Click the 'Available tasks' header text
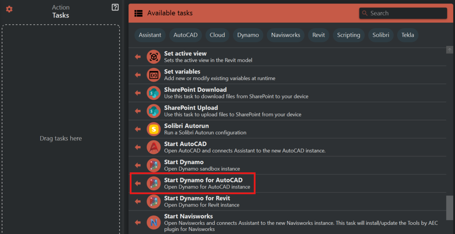 click(x=170, y=13)
